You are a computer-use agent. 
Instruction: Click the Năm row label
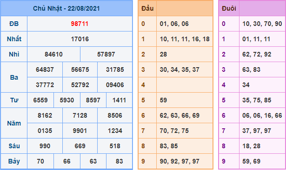14,123
